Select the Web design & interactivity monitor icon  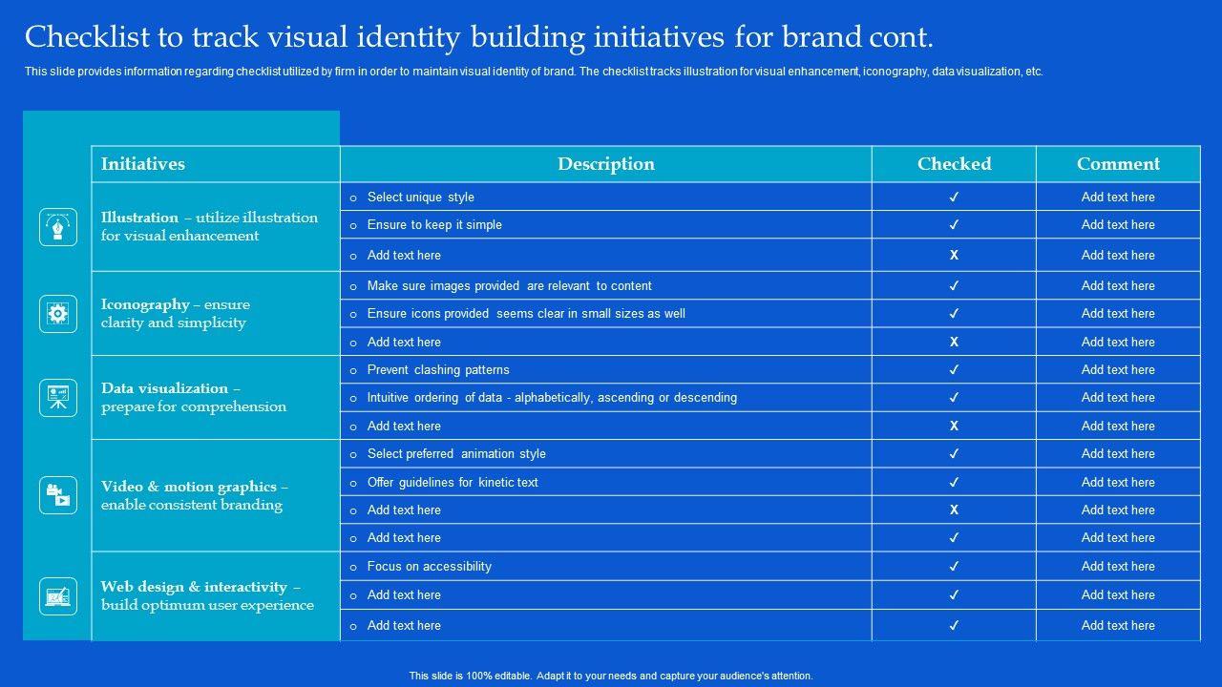pyautogui.click(x=58, y=596)
